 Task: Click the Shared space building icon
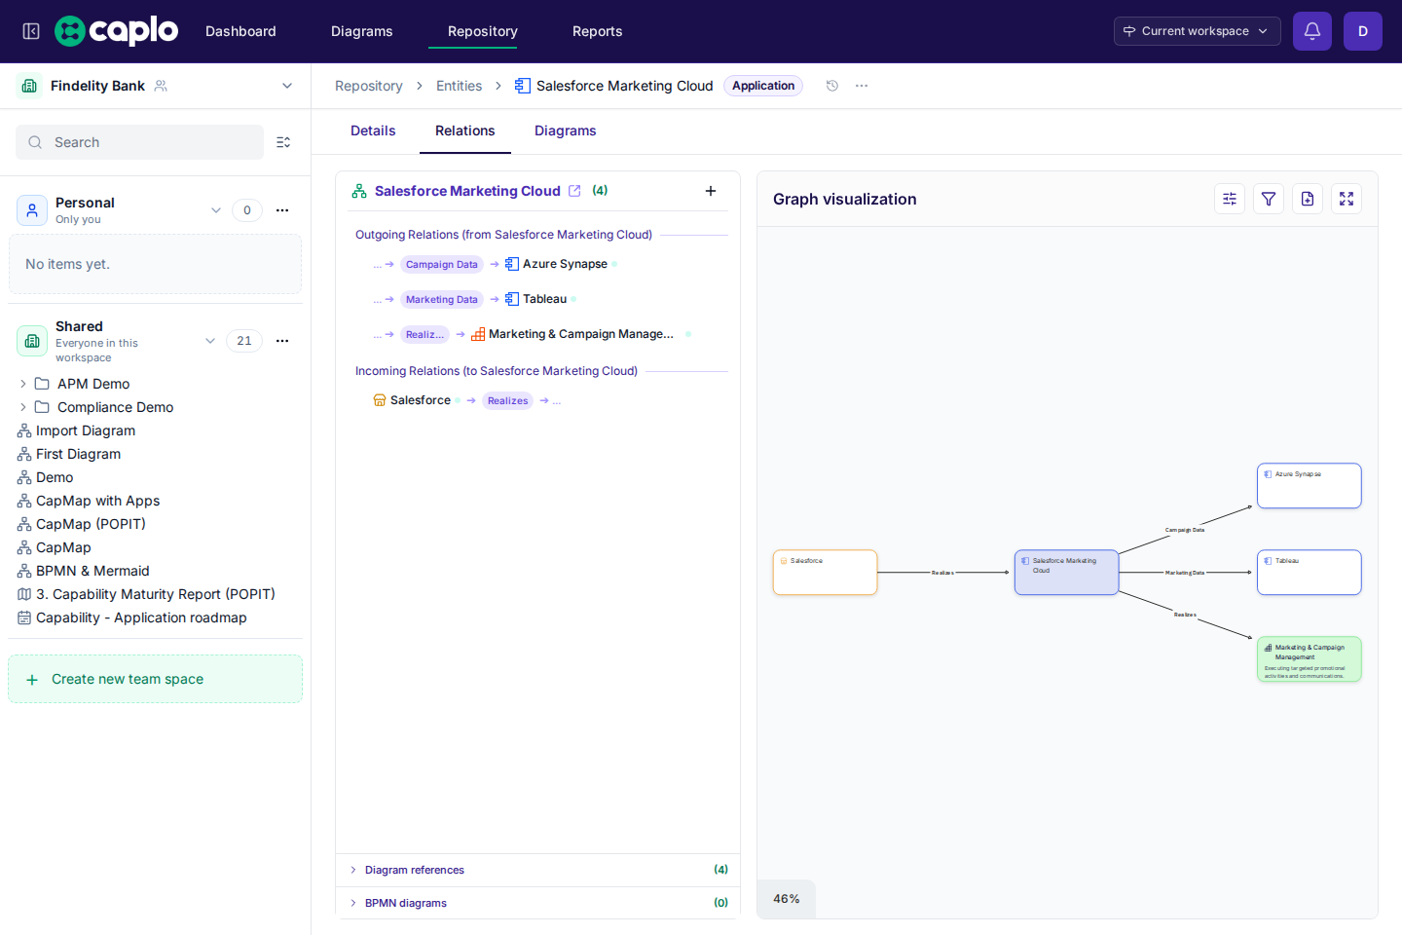[32, 341]
